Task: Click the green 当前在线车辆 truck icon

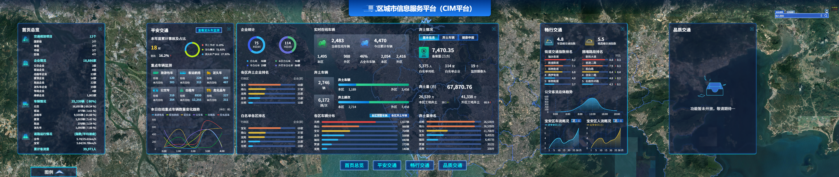Action: (322, 43)
